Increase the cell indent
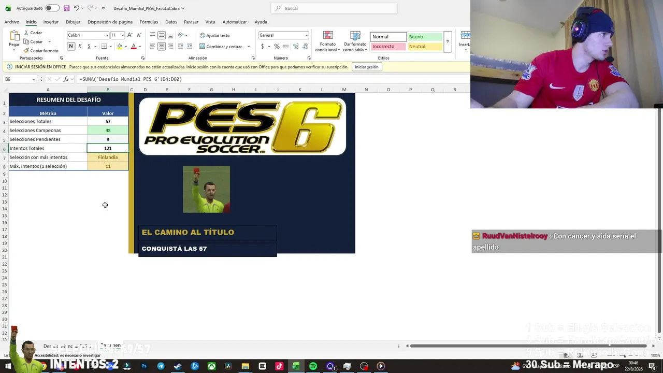This screenshot has height=373, width=663. [x=189, y=46]
